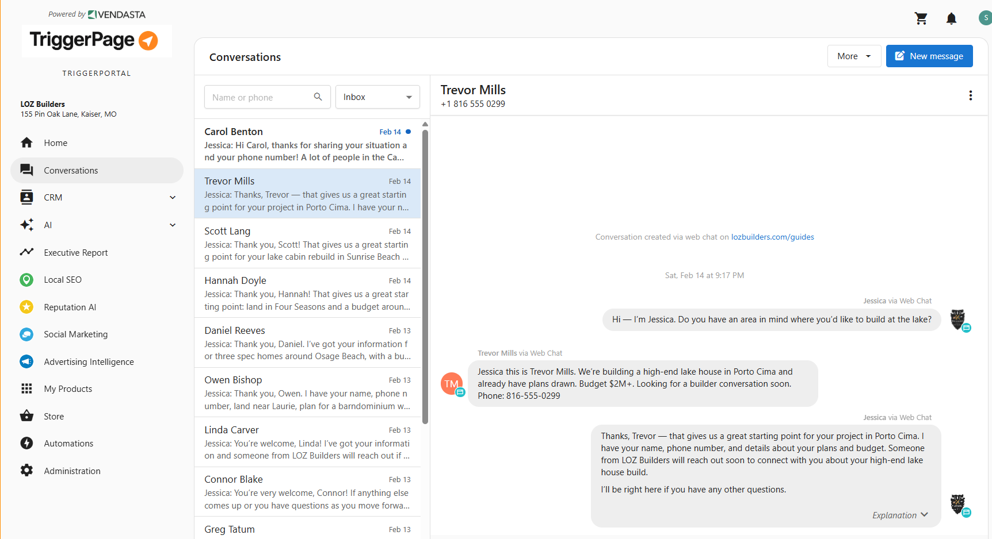992x539 pixels.
Task: Open the Inbox filter dropdown
Action: (377, 97)
